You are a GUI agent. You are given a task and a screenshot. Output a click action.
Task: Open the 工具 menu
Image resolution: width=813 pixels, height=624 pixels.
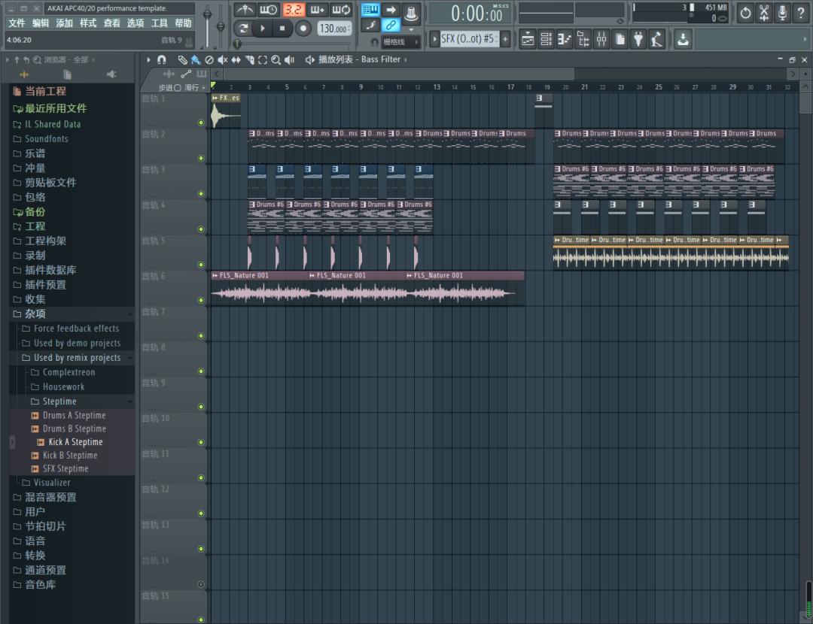(159, 23)
